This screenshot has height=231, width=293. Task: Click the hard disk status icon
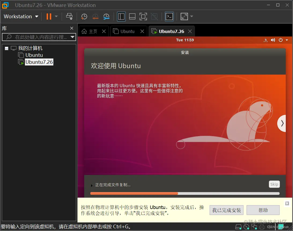coord(238,227)
